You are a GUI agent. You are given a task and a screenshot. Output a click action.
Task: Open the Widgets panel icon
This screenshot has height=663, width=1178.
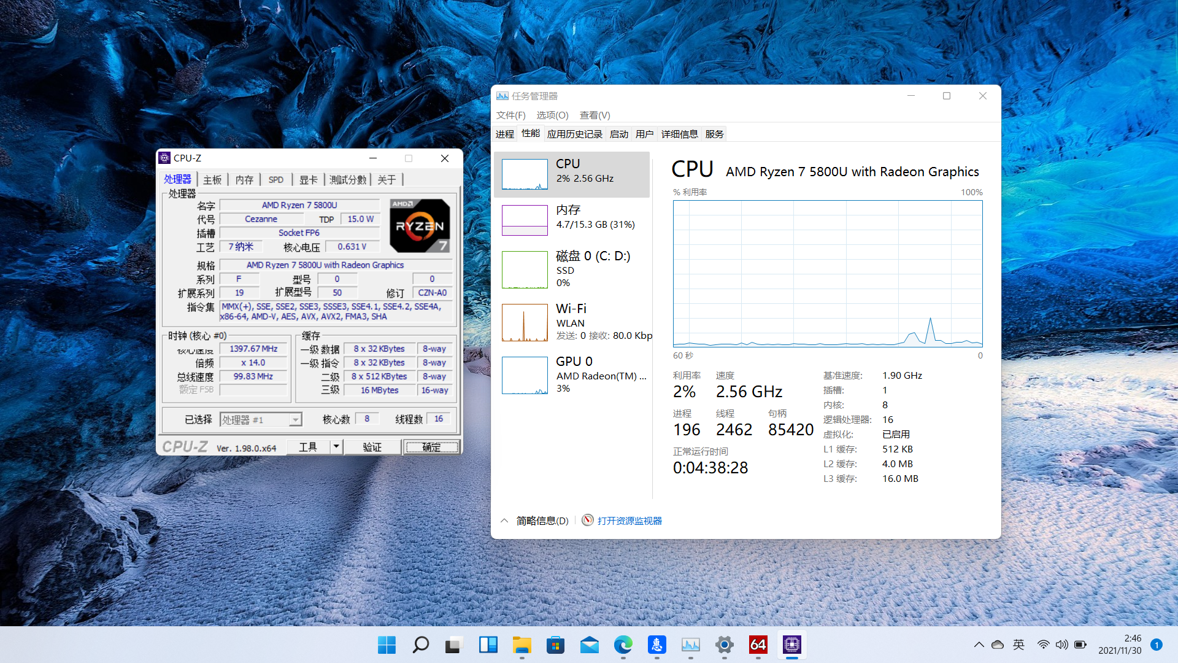pos(488,645)
